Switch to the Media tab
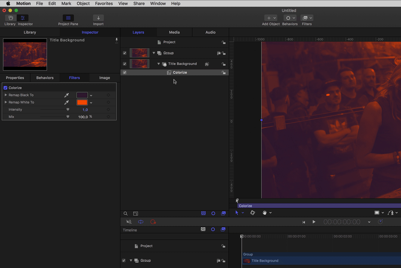This screenshot has width=401, height=268. pyautogui.click(x=174, y=32)
